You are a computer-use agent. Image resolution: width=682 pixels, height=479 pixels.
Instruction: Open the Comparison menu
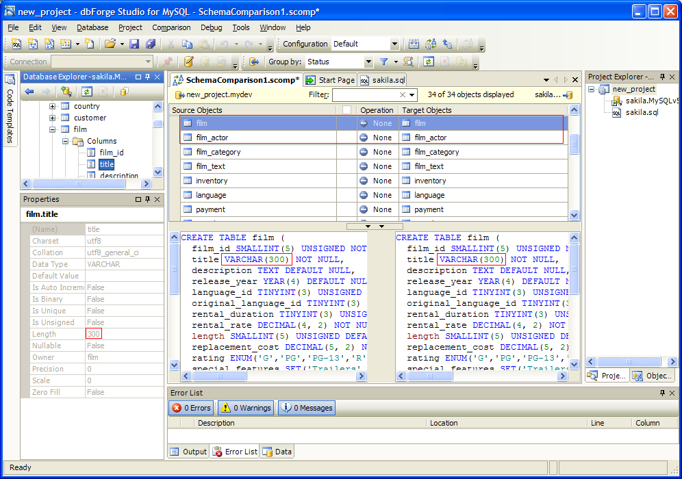coord(171,27)
